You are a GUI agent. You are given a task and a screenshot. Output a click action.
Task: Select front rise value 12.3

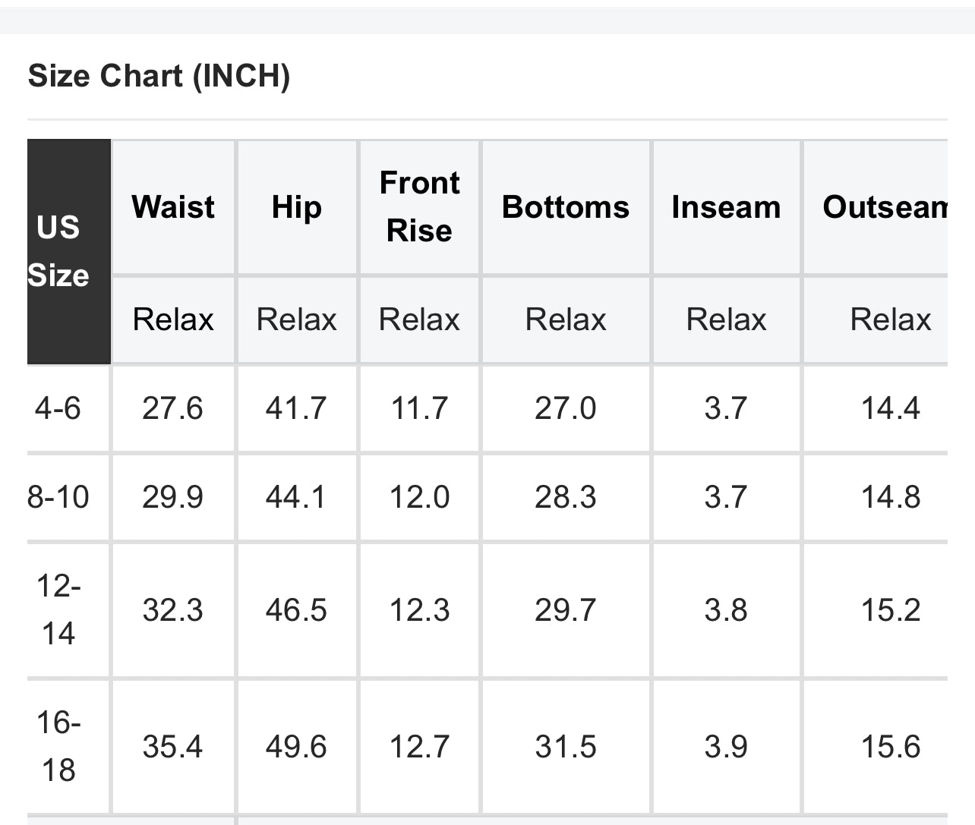click(419, 609)
